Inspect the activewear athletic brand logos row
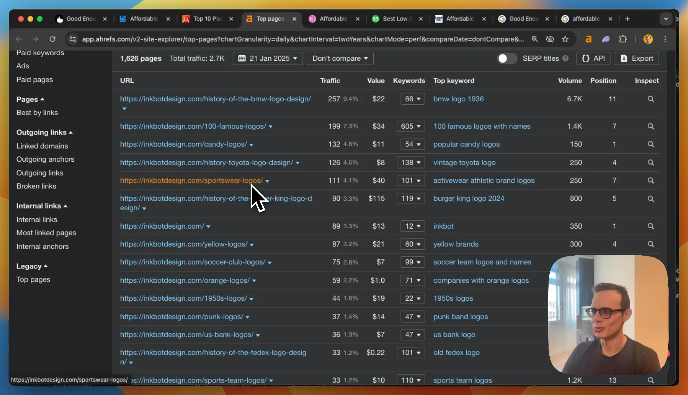The height and width of the screenshot is (395, 688). pos(651,180)
